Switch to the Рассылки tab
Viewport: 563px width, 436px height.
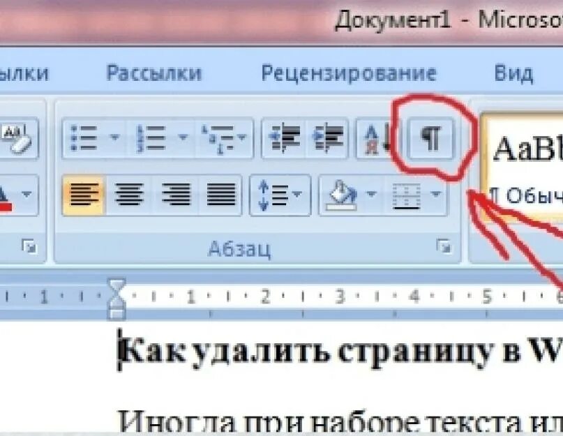pos(154,73)
